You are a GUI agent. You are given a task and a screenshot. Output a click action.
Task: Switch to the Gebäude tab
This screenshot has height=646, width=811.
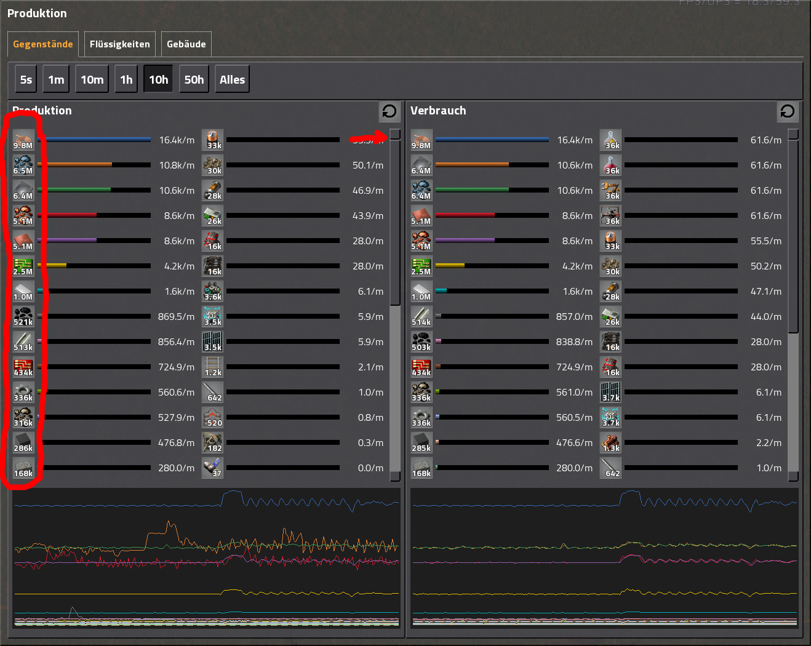point(186,44)
